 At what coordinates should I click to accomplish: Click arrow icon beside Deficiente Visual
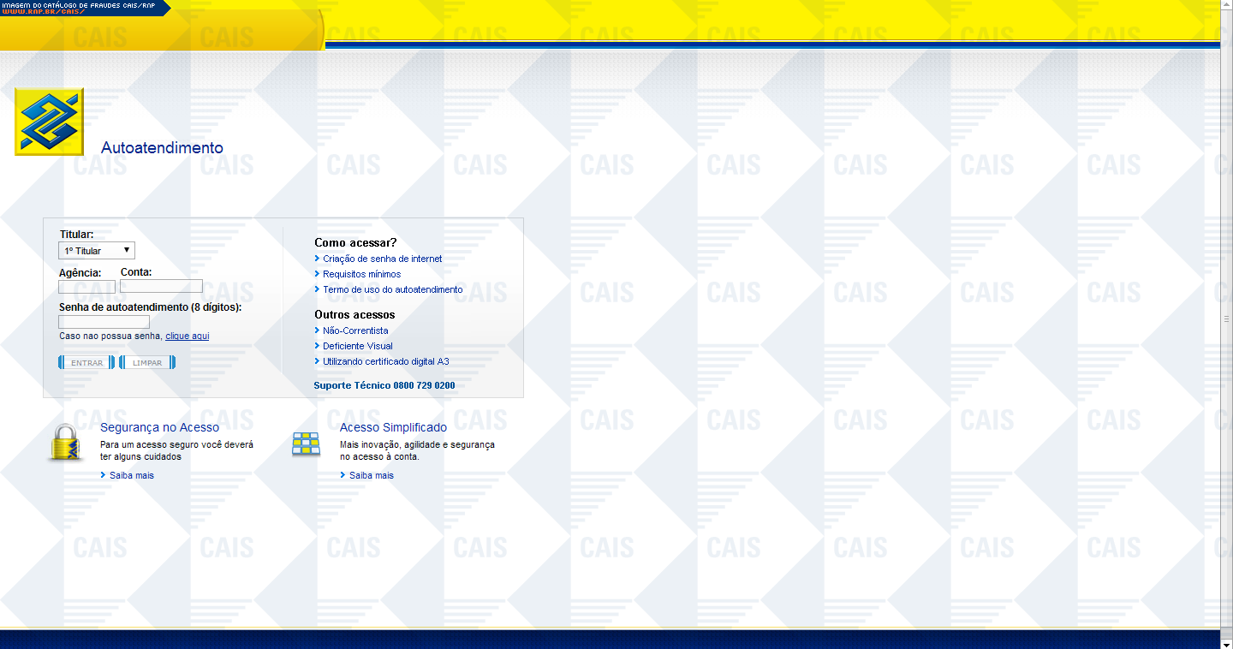pos(318,346)
